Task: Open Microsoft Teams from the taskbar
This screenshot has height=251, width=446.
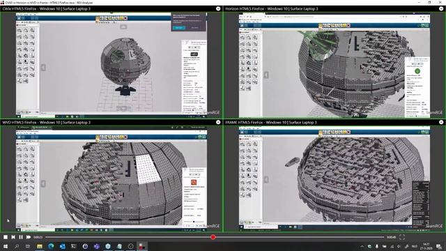Action: (x=96, y=246)
